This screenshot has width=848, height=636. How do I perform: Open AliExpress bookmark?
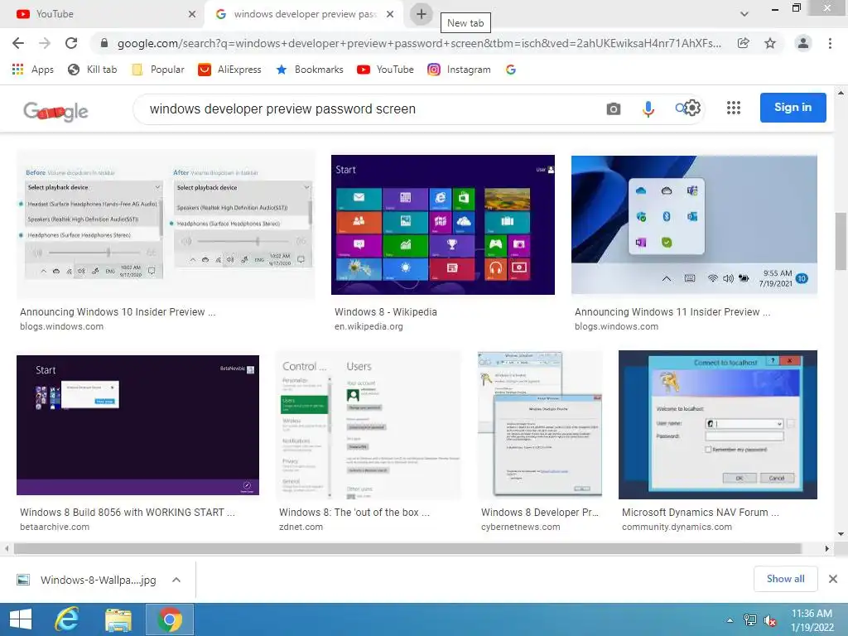pos(229,70)
